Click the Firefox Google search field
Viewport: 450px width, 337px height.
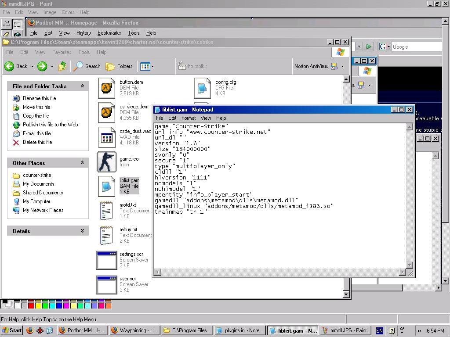click(x=417, y=47)
